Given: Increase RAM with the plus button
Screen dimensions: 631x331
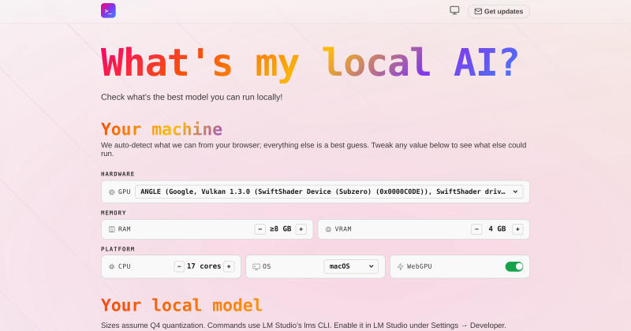Looking at the screenshot, I should coord(301,229).
